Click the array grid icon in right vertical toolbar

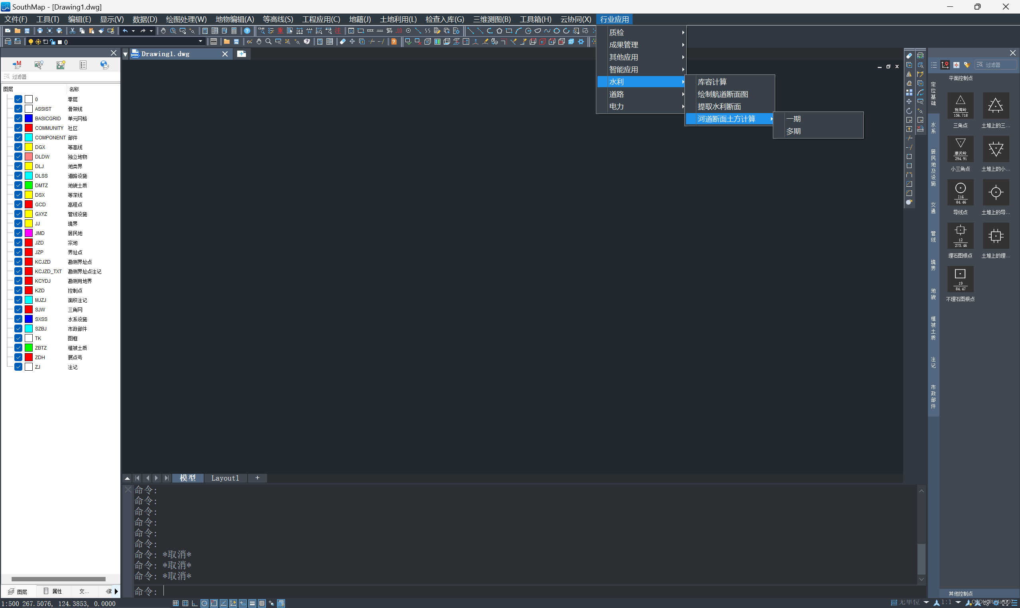[909, 93]
